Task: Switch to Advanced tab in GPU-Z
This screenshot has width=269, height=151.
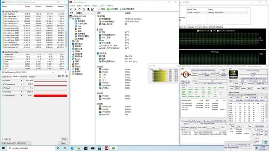Action: tap(24, 77)
